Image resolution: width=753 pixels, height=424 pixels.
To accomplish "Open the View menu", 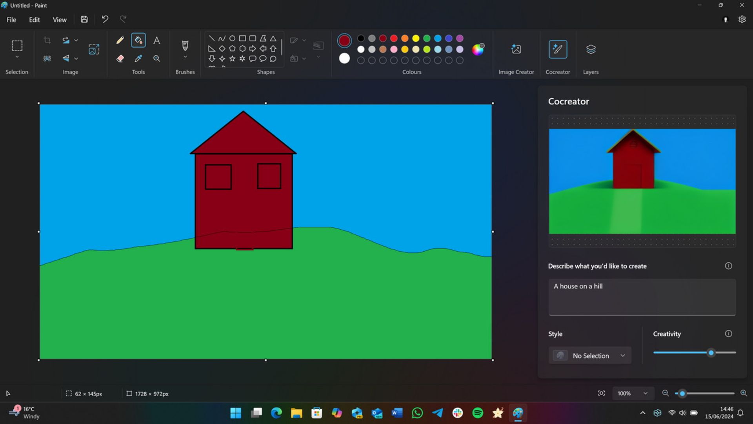I will pyautogui.click(x=58, y=19).
